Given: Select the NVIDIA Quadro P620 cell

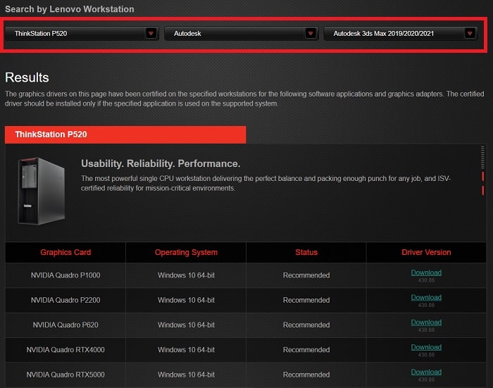Looking at the screenshot, I should 65,325.
